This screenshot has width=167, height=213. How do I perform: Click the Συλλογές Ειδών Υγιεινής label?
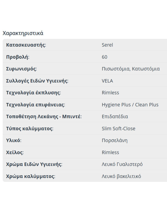pyautogui.click(x=37, y=81)
